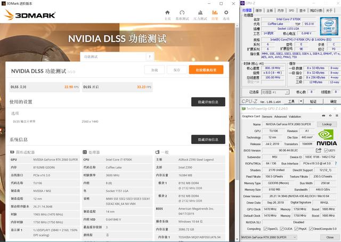This screenshot has width=341, height=242.
Task: Click the Bus Interface question mark icon
Action: click(336, 163)
